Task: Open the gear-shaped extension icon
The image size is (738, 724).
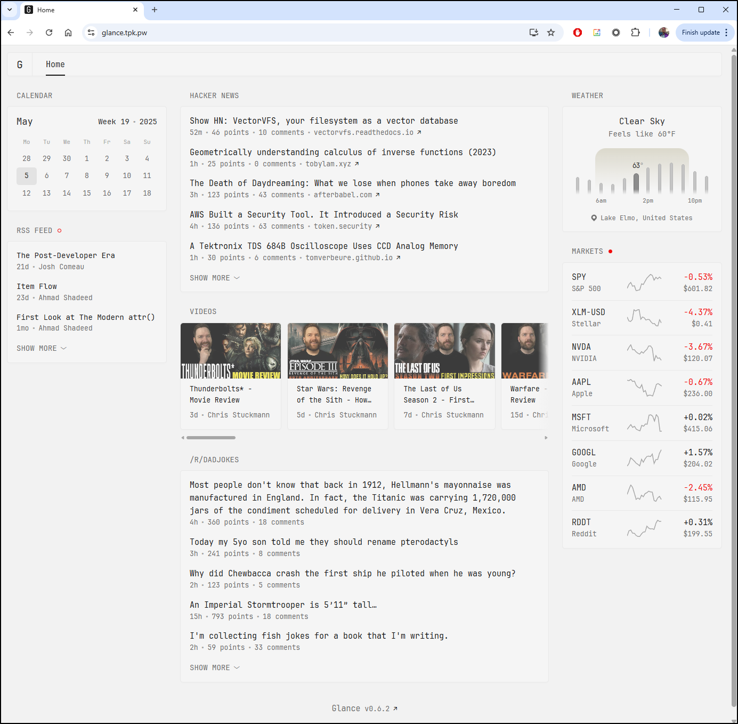Action: tap(616, 33)
